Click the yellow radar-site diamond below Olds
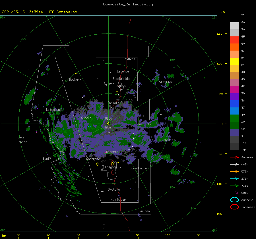The image size is (256, 239). (x=109, y=124)
